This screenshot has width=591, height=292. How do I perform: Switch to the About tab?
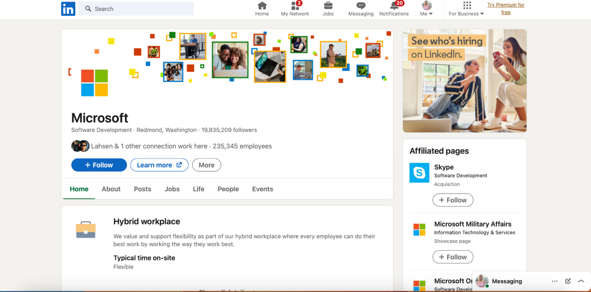(111, 189)
